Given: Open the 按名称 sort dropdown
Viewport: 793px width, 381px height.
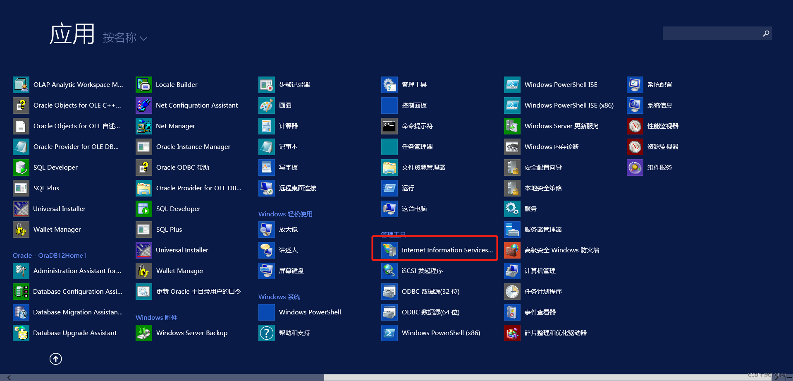Looking at the screenshot, I should (125, 38).
